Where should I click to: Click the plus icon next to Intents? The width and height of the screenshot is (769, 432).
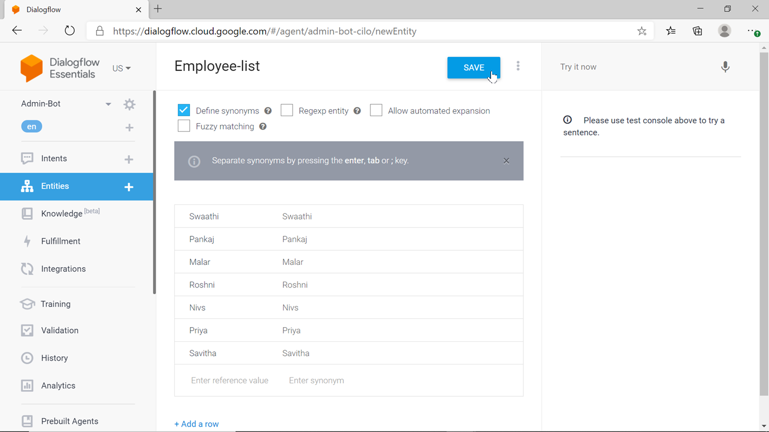point(129,159)
